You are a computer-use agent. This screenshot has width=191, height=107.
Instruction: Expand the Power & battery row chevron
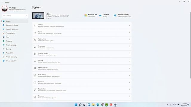point(129,54)
